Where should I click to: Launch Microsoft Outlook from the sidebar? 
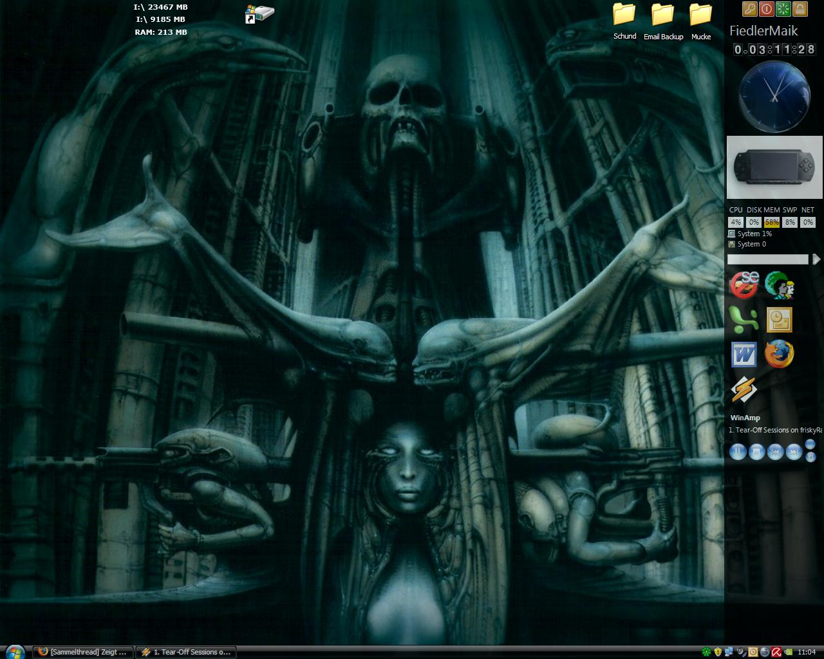click(779, 320)
